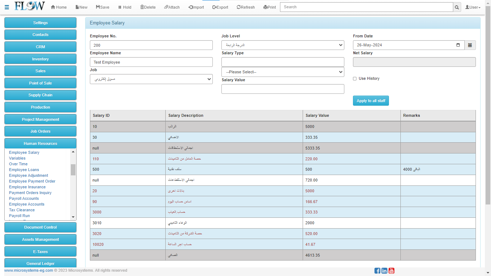Open the From Date calendar icon

tap(470, 45)
